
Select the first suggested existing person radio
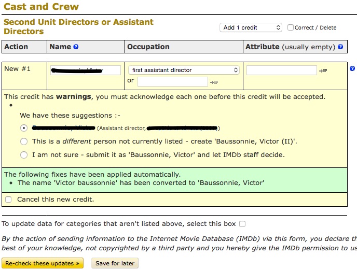pyautogui.click(x=23, y=128)
